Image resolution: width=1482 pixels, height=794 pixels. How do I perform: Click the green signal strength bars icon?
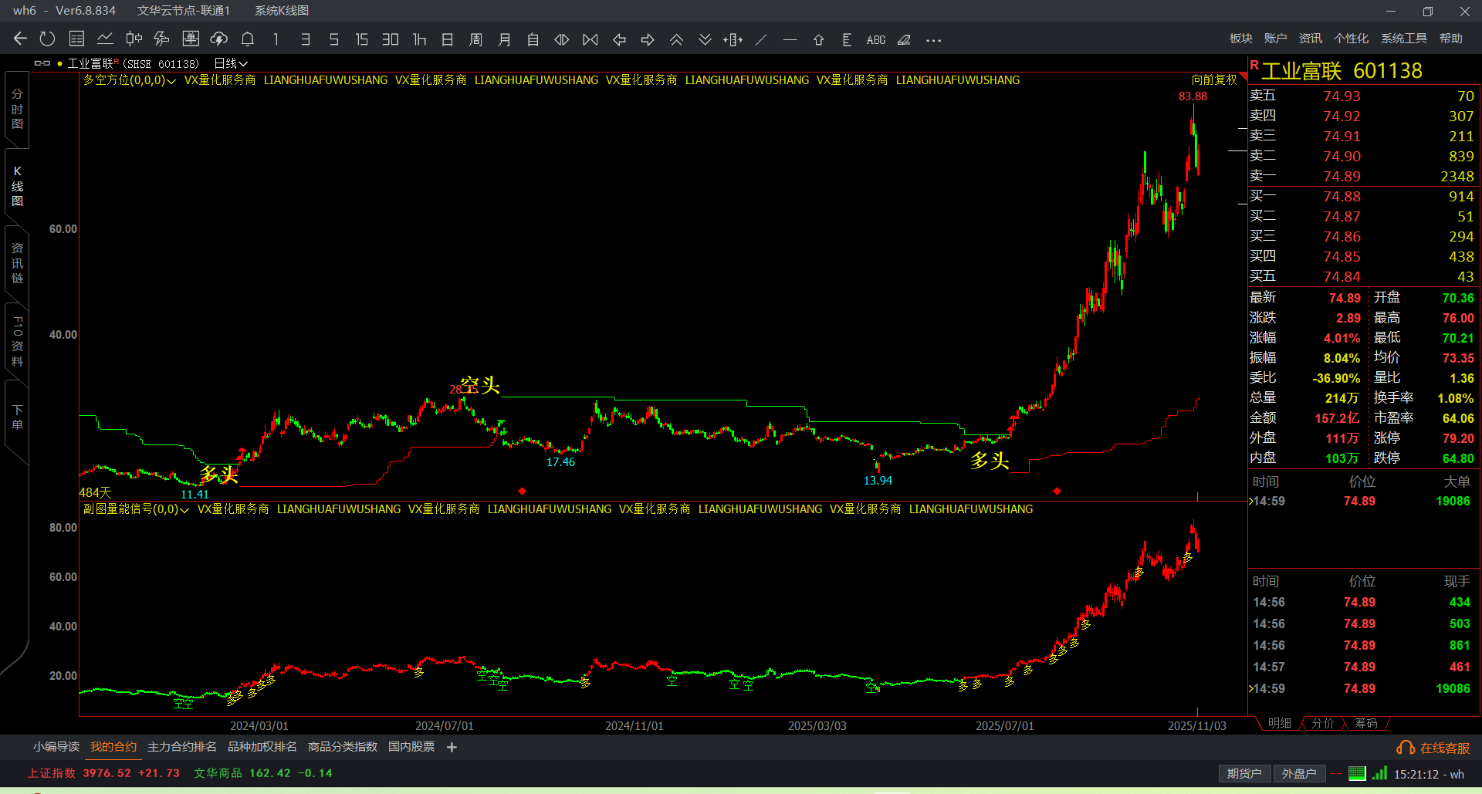(1379, 773)
